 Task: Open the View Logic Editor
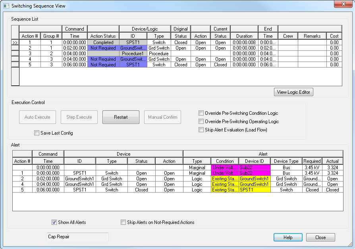(293, 92)
